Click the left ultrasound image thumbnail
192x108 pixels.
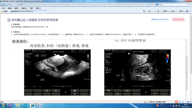[x=57, y=73]
